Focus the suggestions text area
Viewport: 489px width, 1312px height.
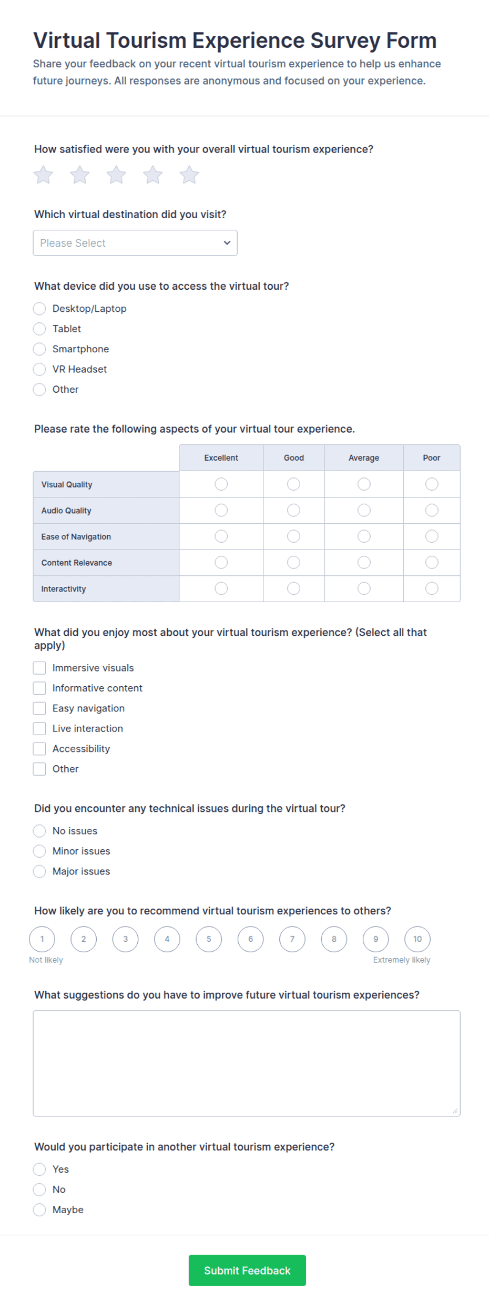(247, 1063)
